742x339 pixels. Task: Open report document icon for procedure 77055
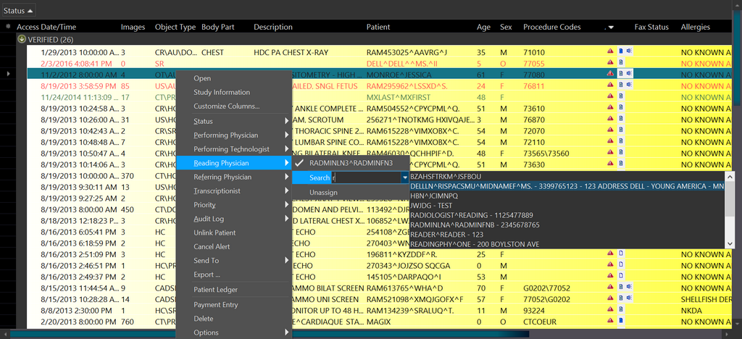click(x=620, y=63)
